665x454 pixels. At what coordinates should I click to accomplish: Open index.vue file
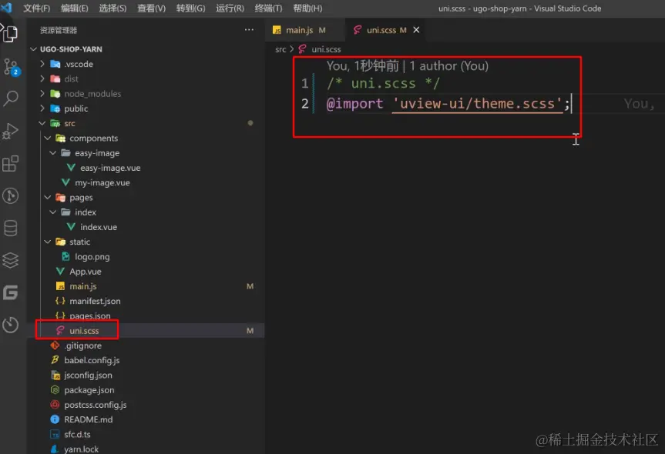(99, 227)
